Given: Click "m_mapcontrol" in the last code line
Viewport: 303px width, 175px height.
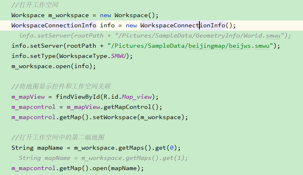Looking at the screenshot, I should click(34, 168).
